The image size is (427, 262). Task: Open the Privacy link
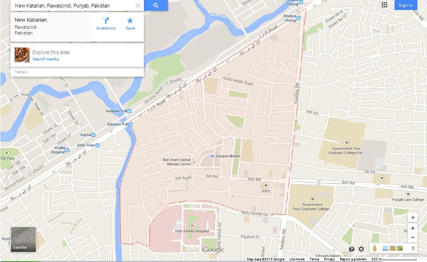click(329, 259)
